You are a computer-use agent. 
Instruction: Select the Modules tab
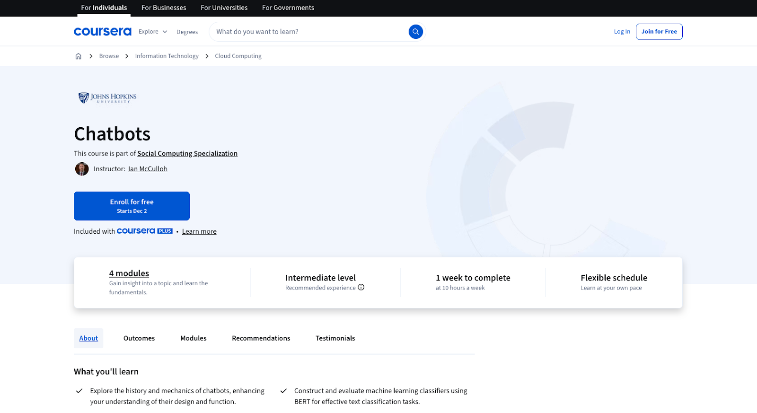tap(194, 338)
